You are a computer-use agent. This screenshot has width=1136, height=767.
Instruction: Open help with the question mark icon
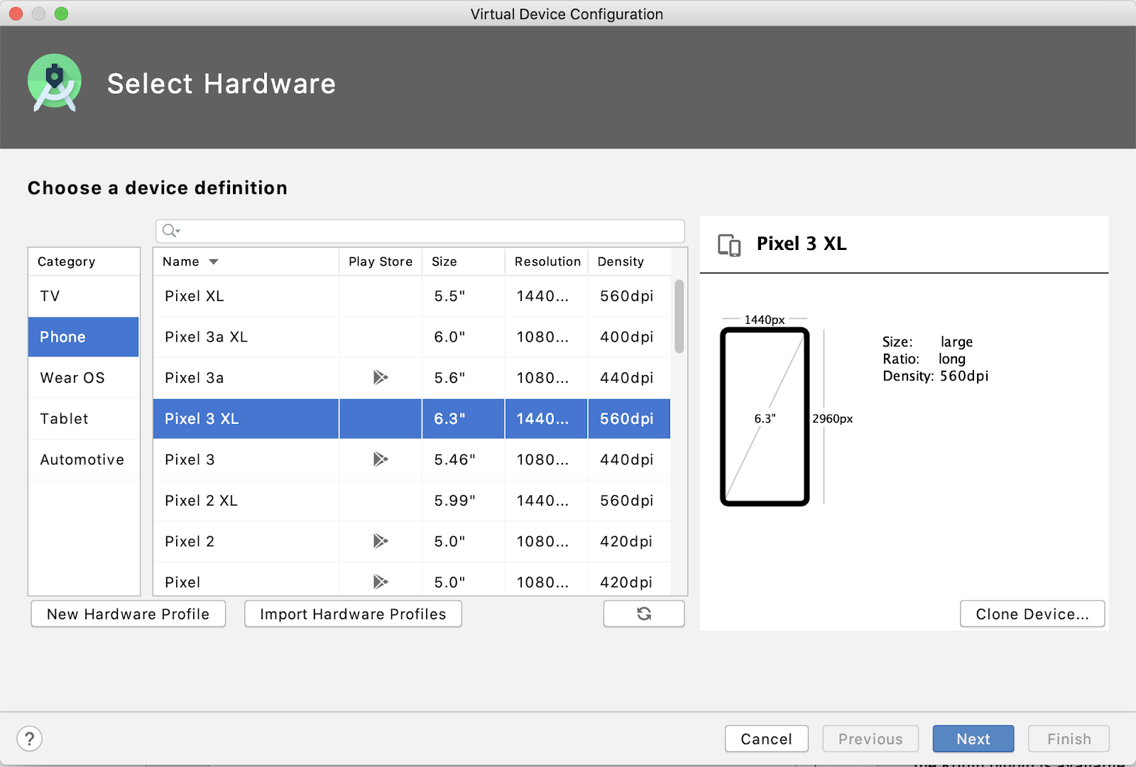point(30,739)
